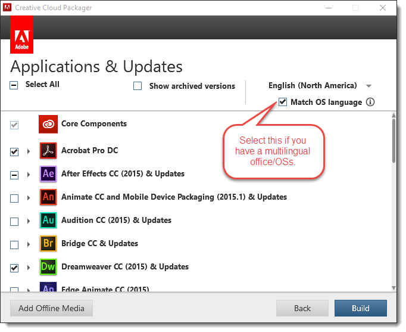Click the Add Offline Media button
This screenshot has height=332, width=406.
coord(51,308)
